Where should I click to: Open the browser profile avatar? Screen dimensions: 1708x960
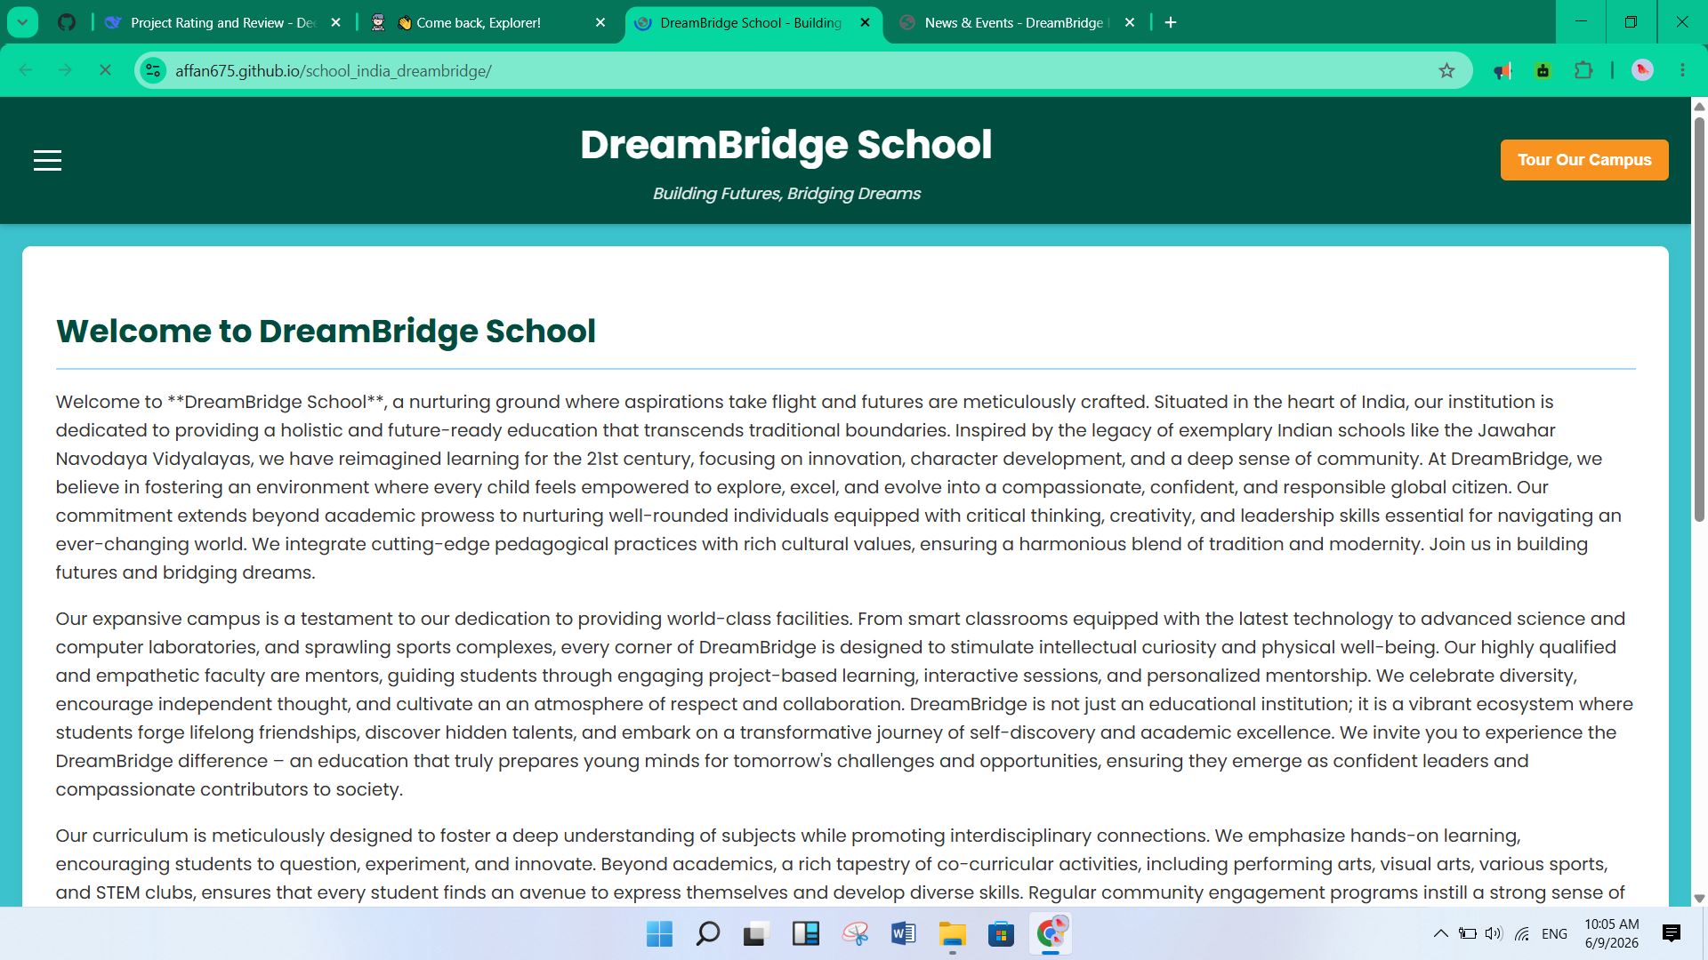[x=1642, y=70]
